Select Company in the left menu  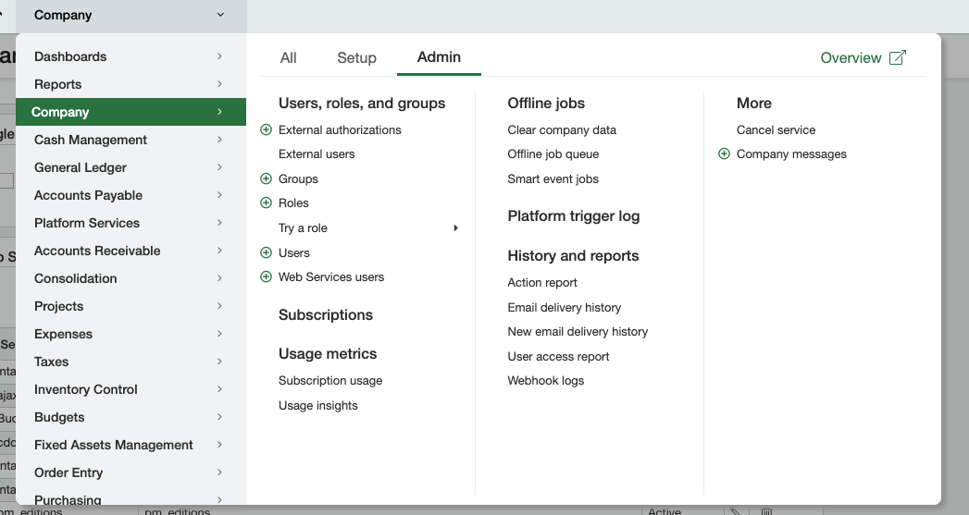point(130,112)
